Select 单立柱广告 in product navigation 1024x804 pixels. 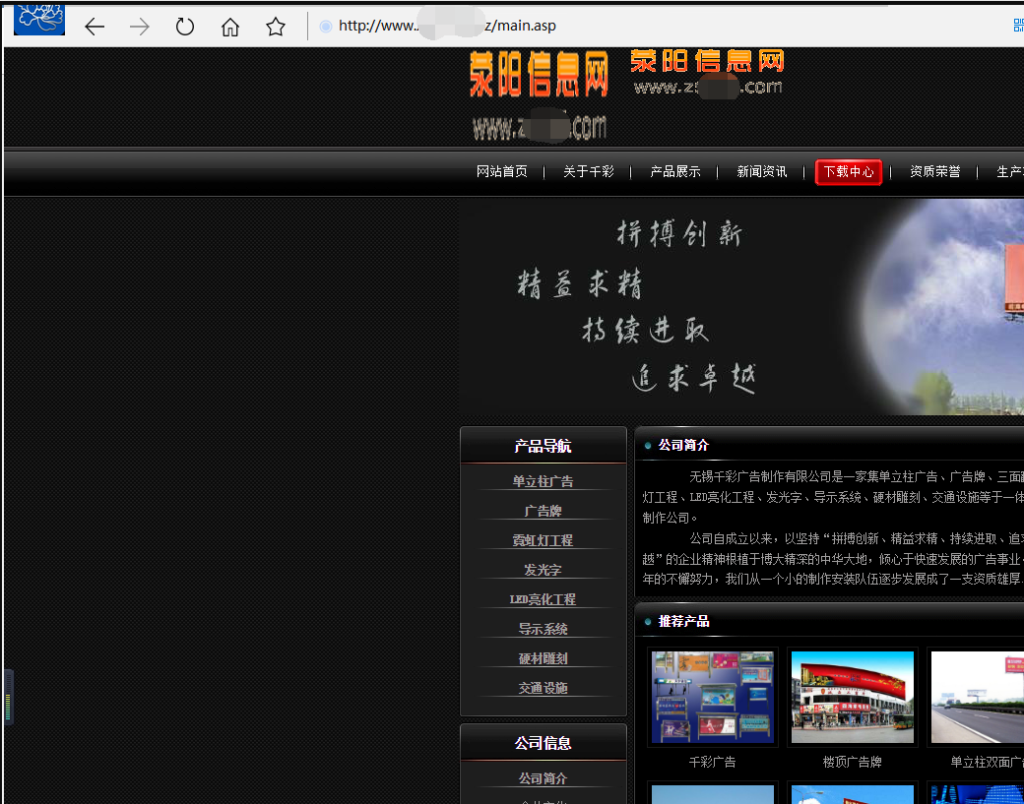point(543,481)
